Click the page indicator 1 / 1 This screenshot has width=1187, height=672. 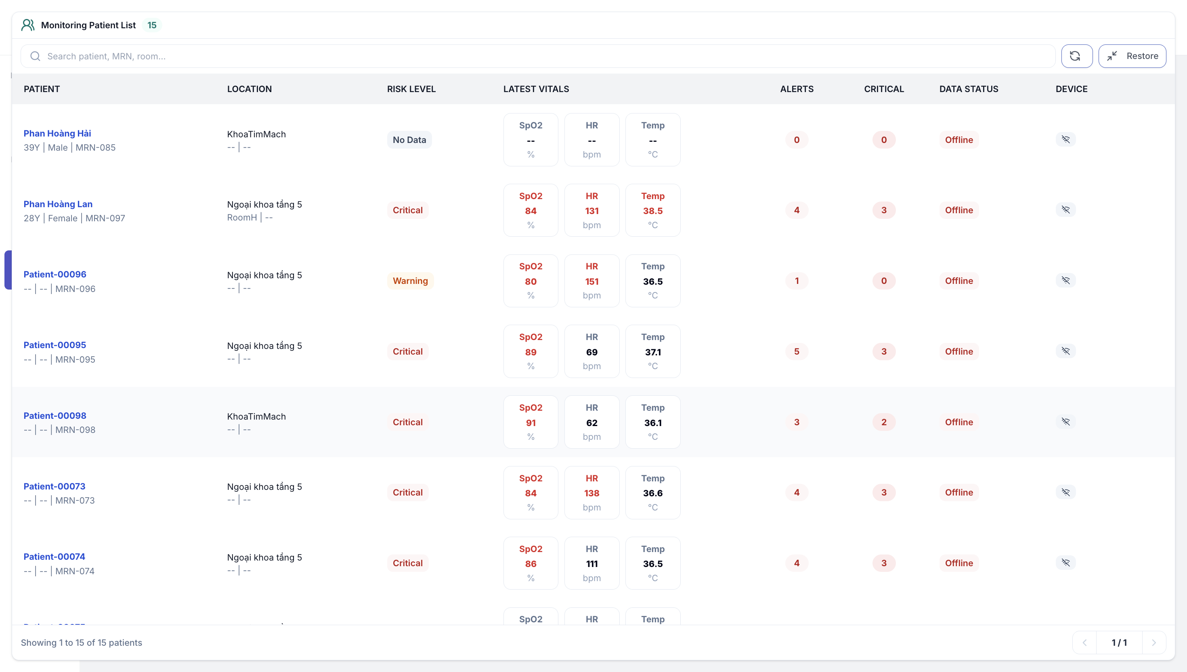pyautogui.click(x=1119, y=643)
